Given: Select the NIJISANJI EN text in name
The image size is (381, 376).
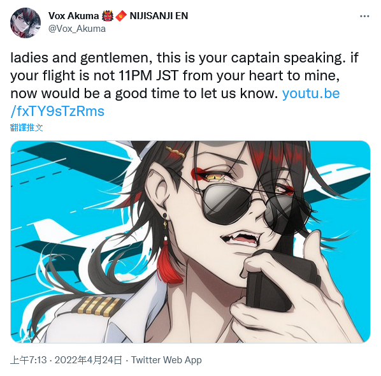Looking at the screenshot, I should 159,16.
